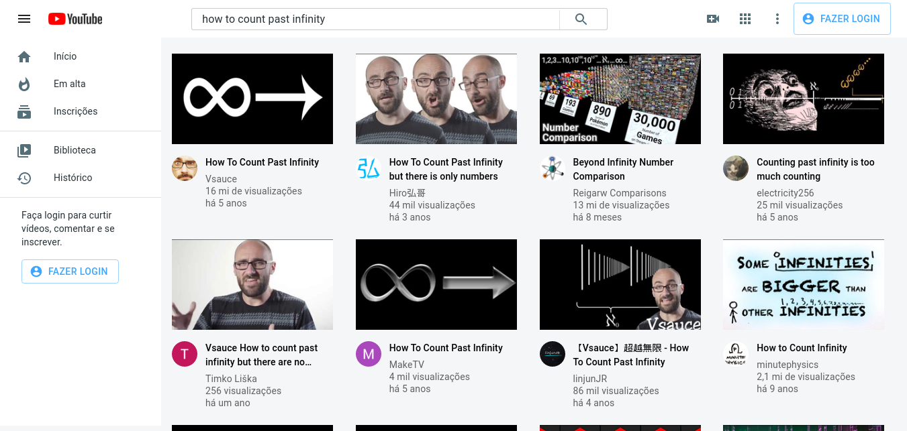The width and height of the screenshot is (907, 431).
Task: Open the Beyond Infinity Number Comparison video
Action: pos(623,169)
